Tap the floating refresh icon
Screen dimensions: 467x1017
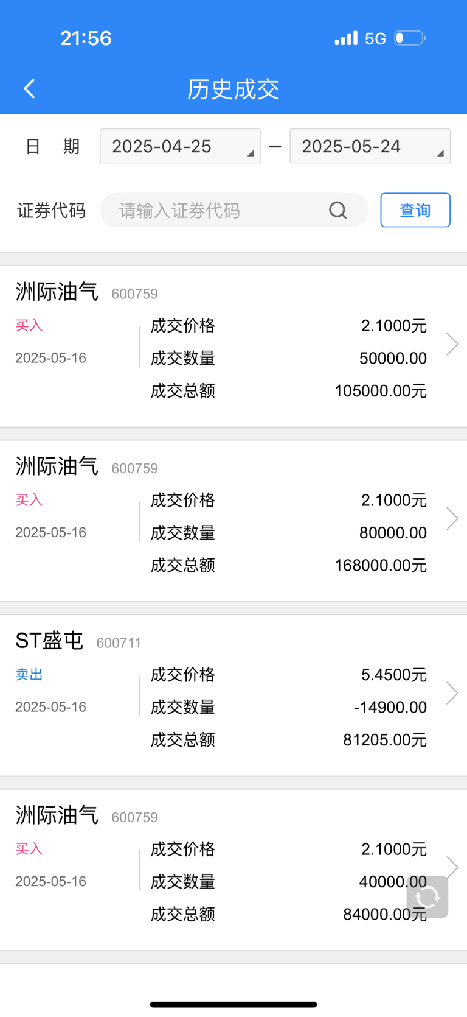click(427, 896)
